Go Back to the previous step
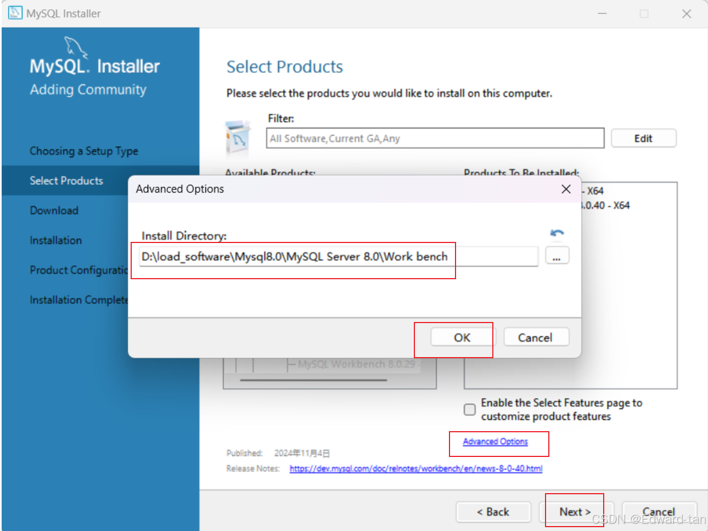The image size is (708, 531). [493, 512]
